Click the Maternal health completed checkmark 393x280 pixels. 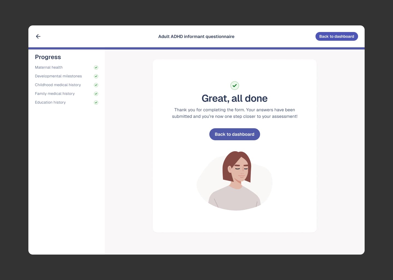click(96, 68)
